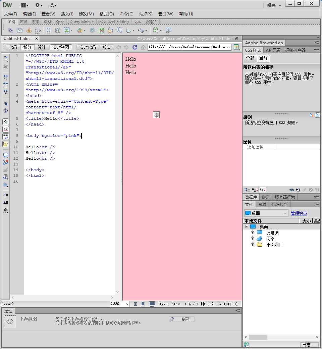Apply comment icon in code toolbar
Viewport: 322px width, 349px height.
(6, 155)
